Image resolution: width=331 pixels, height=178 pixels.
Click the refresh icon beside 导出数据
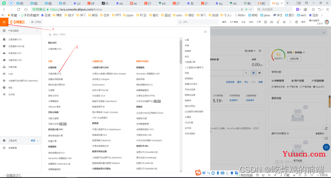(x=260, y=51)
